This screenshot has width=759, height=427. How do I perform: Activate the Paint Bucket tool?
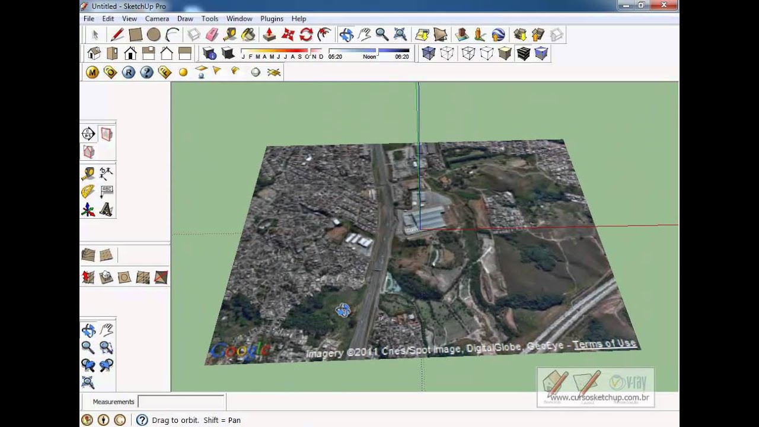[248, 35]
